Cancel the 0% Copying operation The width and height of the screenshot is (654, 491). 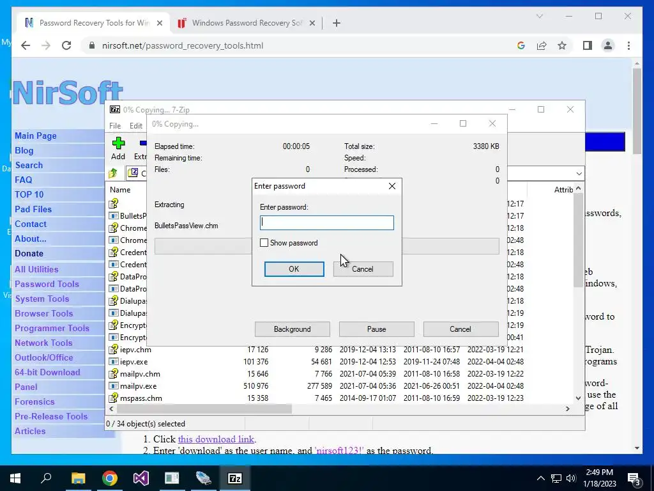click(460, 329)
